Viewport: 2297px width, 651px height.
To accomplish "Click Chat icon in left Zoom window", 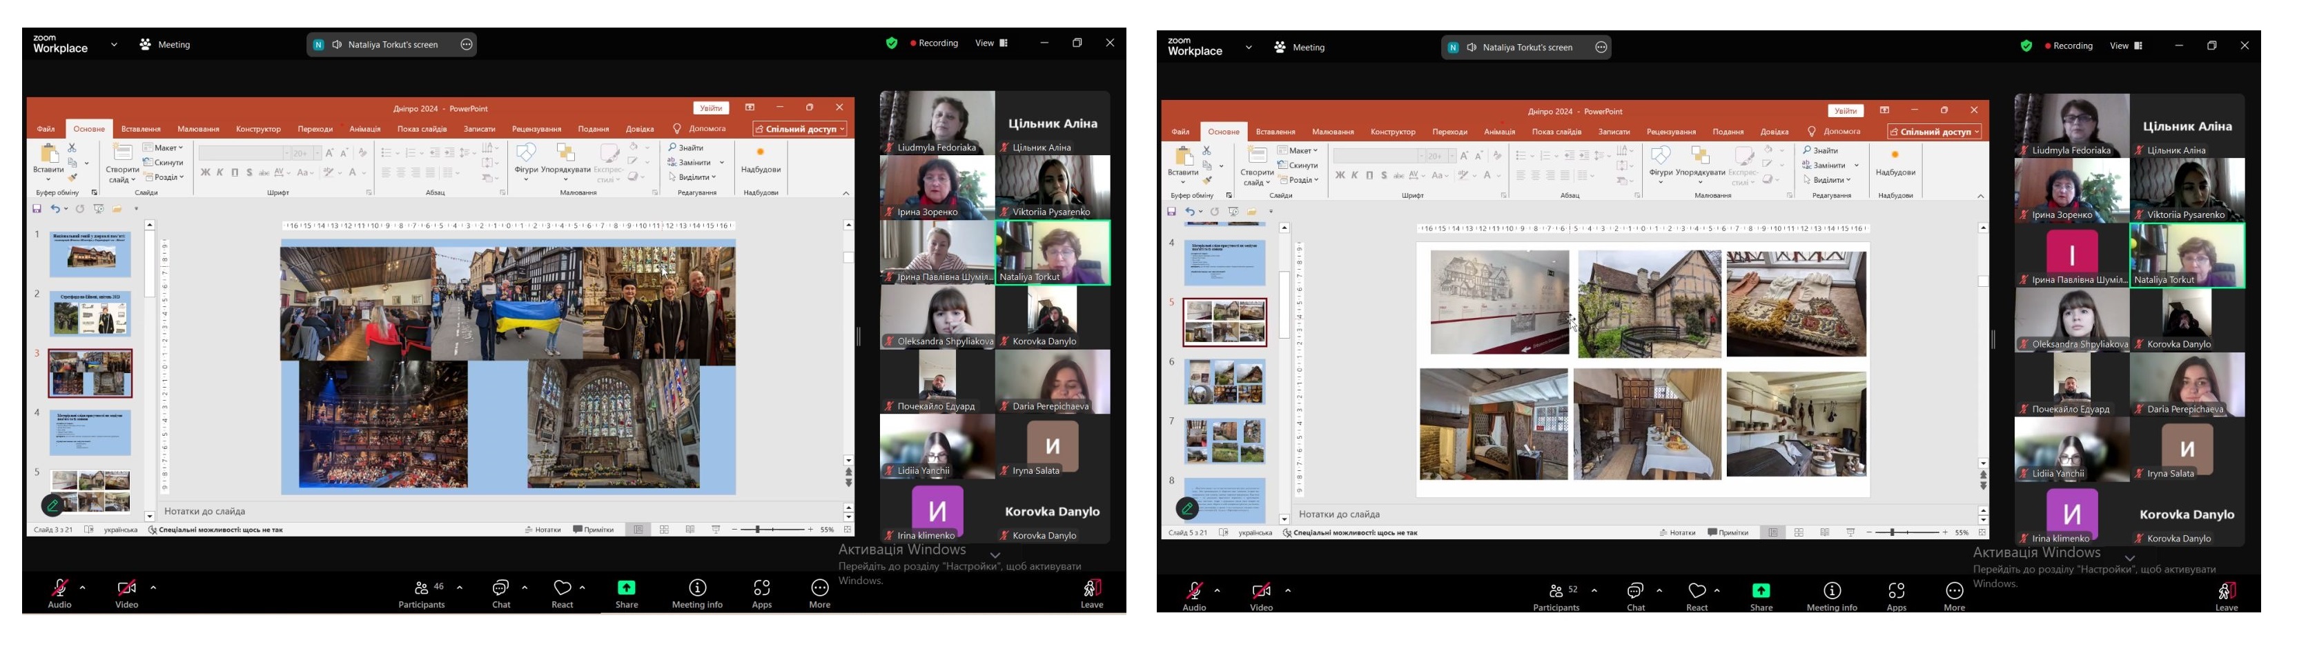I will pos(501,589).
